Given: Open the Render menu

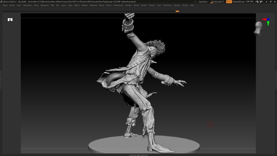Looking at the screenshot, I should [x=129, y=5].
